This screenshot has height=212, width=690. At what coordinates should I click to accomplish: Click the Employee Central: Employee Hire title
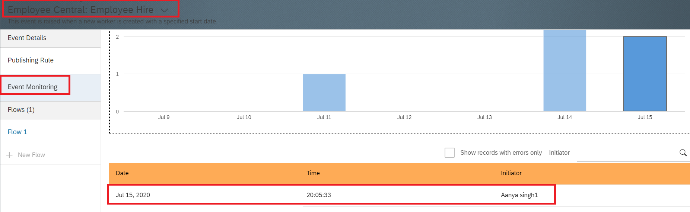point(80,10)
